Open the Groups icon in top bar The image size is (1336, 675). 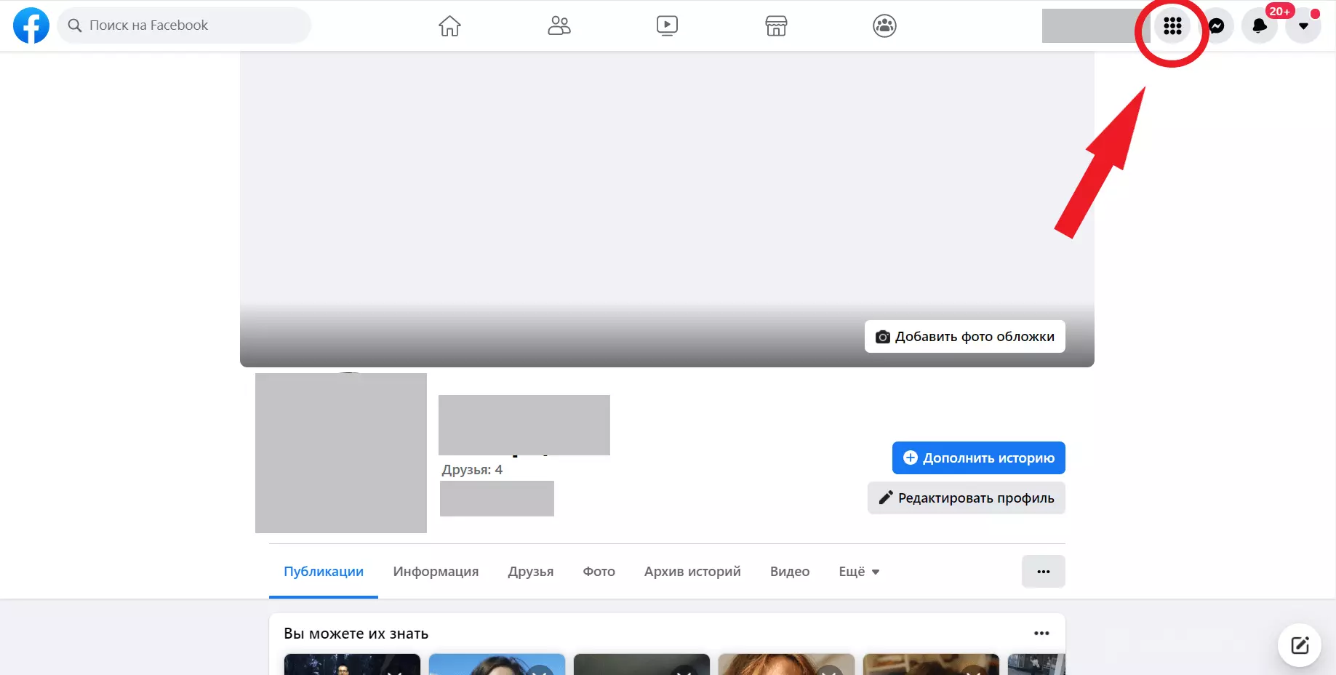(884, 25)
